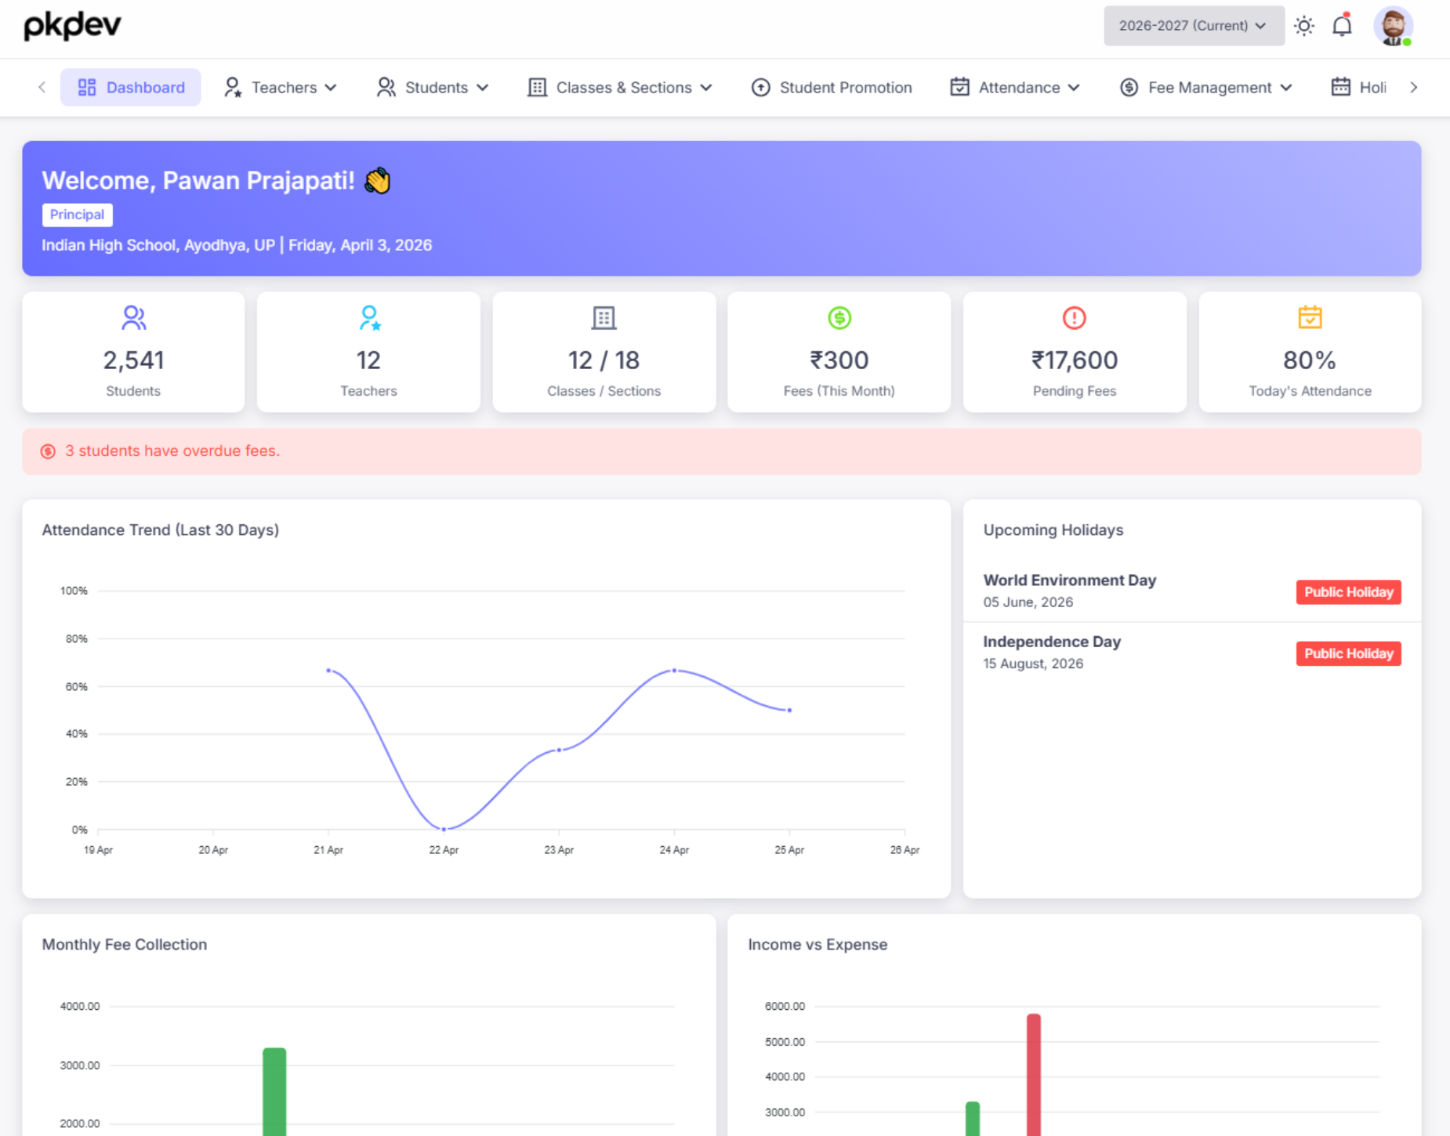Viewport: 1450px width, 1136px height.
Task: Click Independence Day's Public Holiday badge
Action: click(x=1348, y=653)
